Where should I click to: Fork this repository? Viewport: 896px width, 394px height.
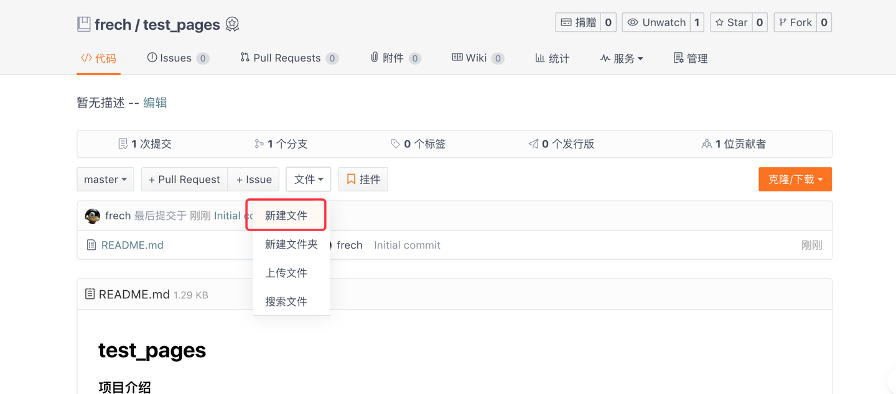point(795,22)
